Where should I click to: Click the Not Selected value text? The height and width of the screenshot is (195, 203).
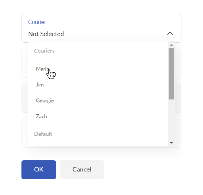(x=46, y=34)
